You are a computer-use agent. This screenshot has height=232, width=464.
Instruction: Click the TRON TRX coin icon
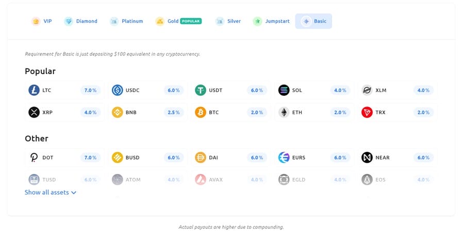click(367, 112)
